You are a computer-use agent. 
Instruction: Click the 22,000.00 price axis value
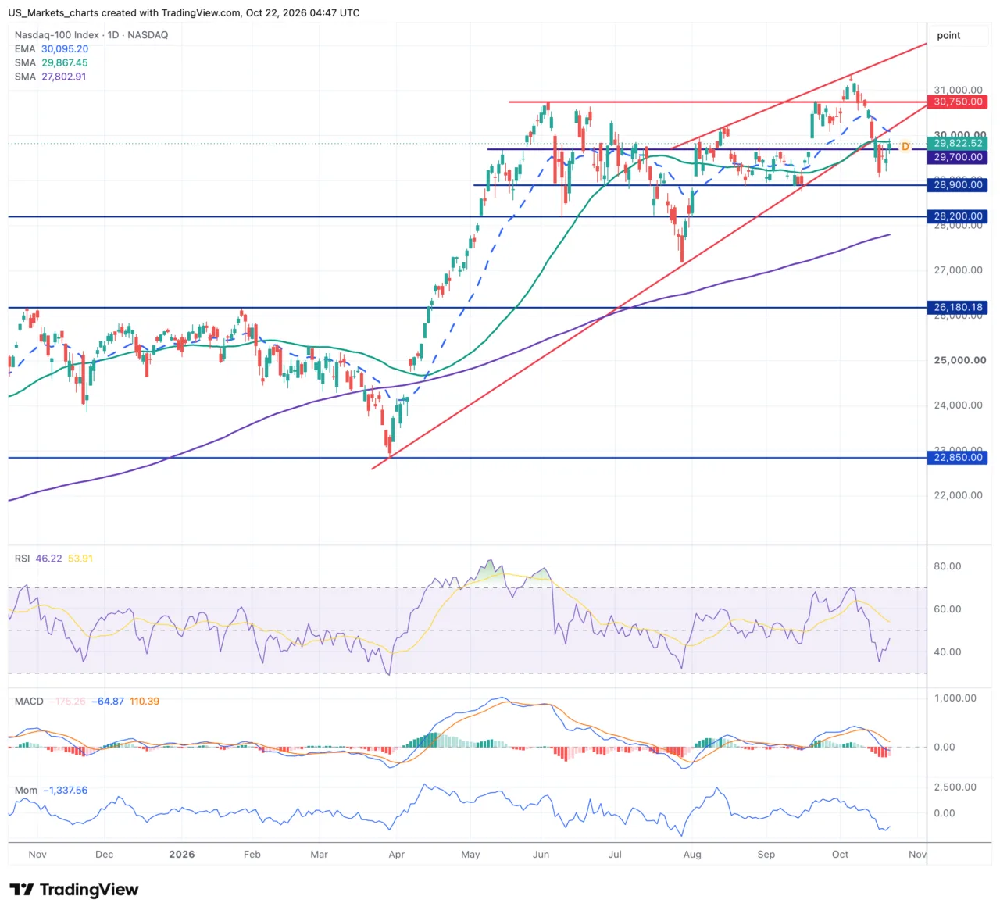coord(959,495)
